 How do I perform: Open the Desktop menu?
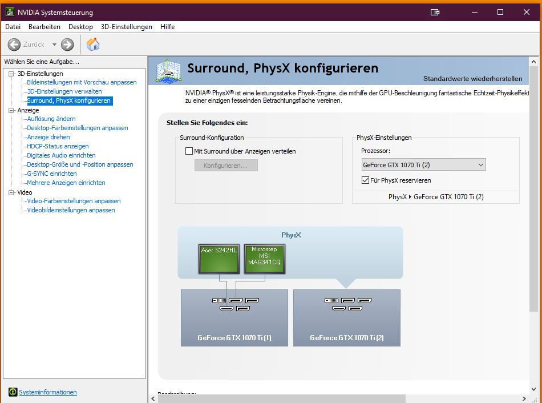pos(80,27)
